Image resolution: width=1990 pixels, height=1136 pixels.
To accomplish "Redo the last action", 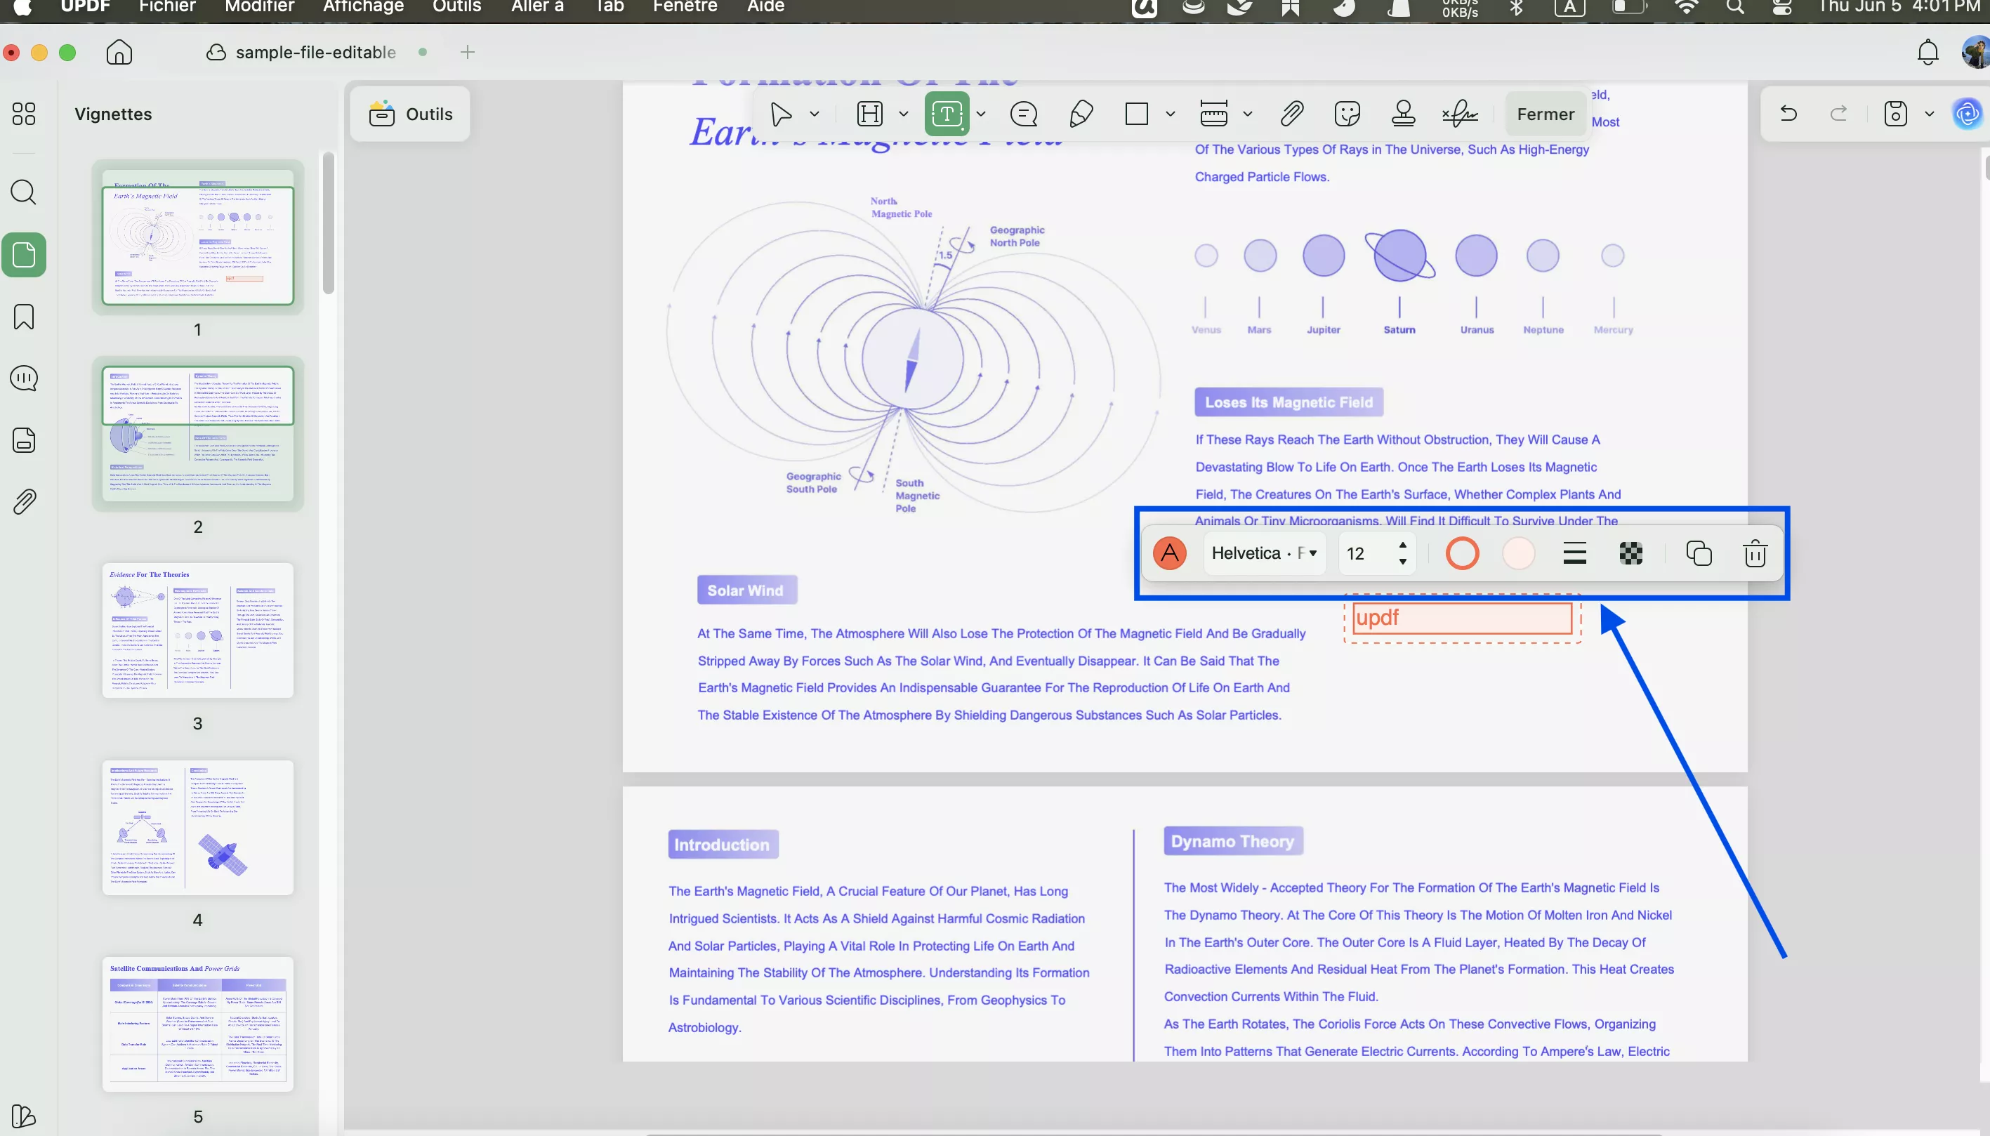I will pos(1838,114).
